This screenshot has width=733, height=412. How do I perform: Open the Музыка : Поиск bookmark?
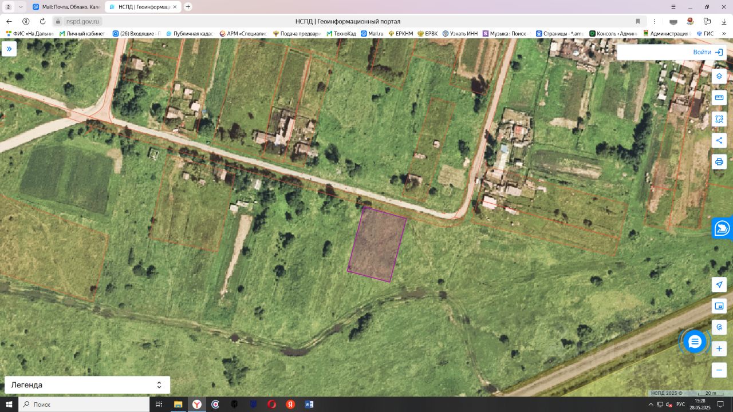507,33
